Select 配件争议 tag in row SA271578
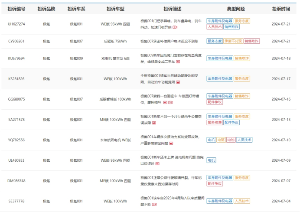This screenshot has height=212, width=300. point(232,122)
